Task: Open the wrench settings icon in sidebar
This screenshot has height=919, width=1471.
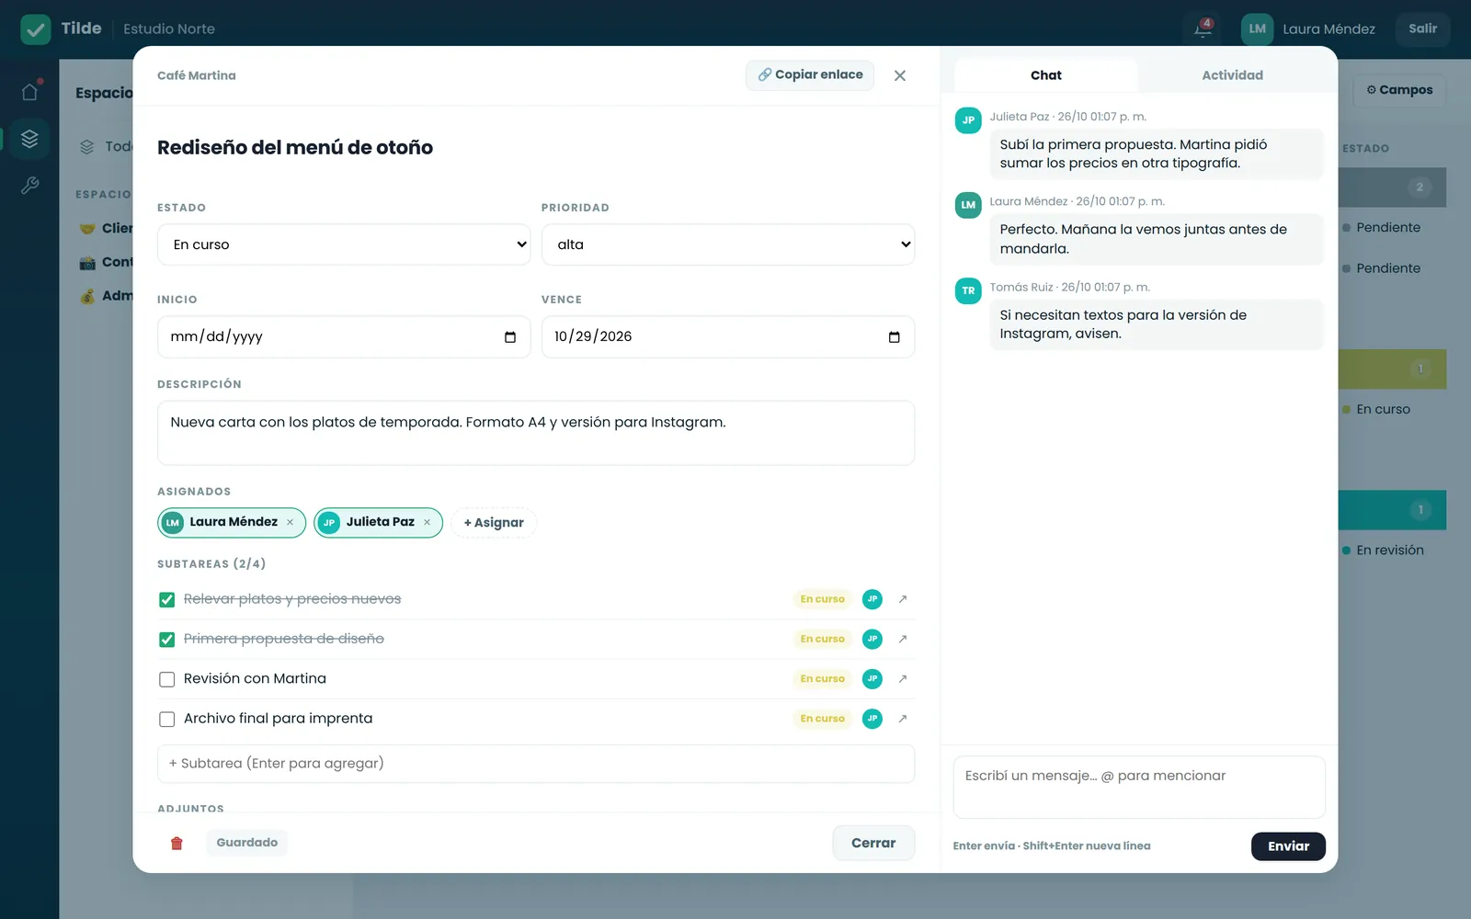Action: [29, 186]
